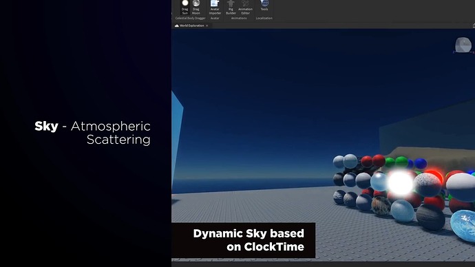Click the cloud icon on World Exploration tab

coord(177,25)
